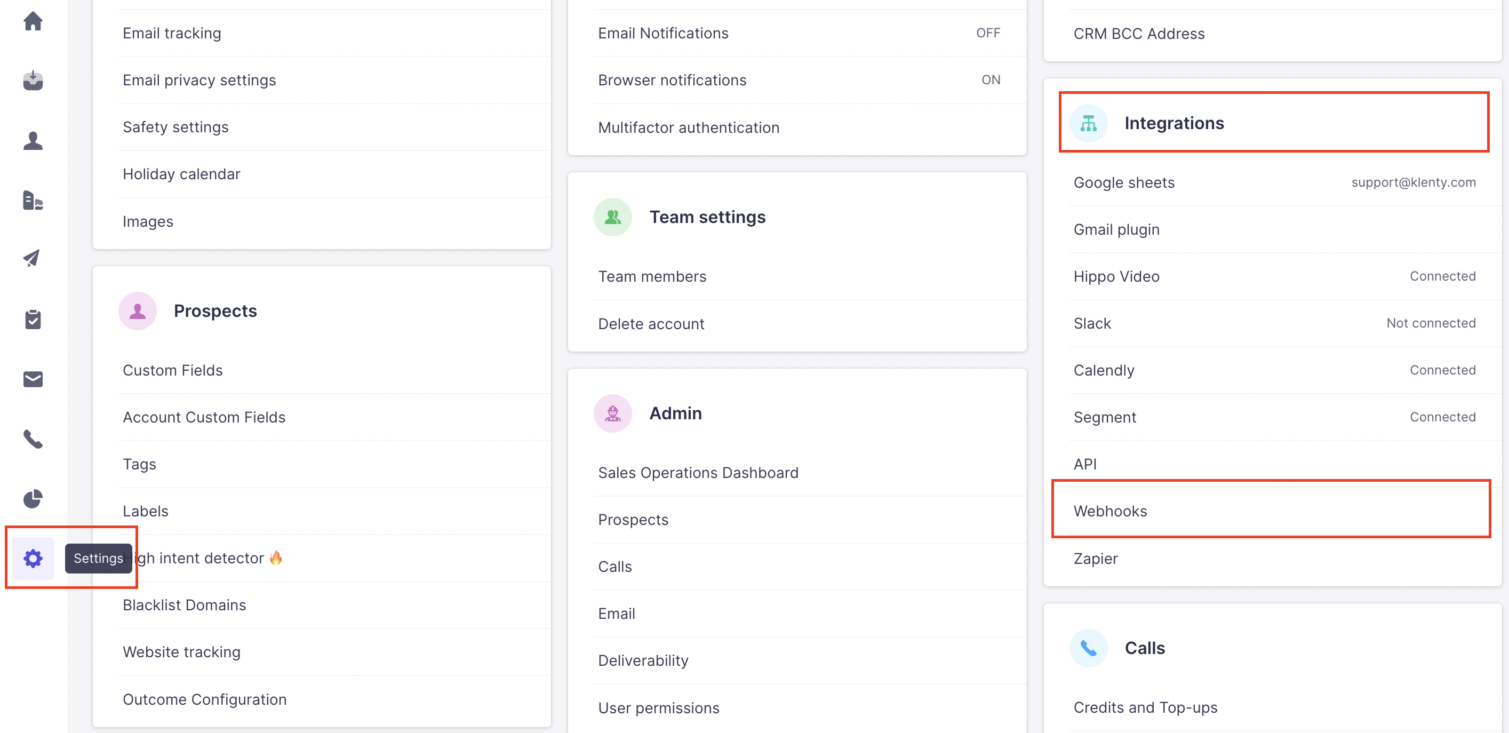The height and width of the screenshot is (733, 1509).
Task: Open the inbox download icon in sidebar
Action: click(x=33, y=80)
